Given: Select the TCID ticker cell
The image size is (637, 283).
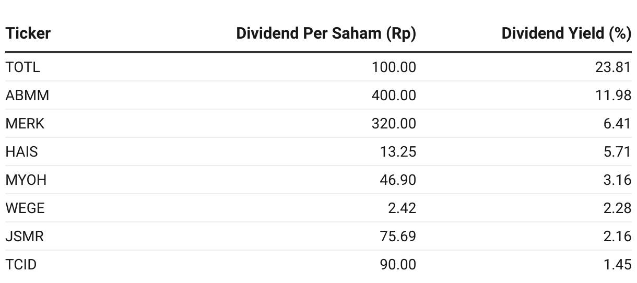Looking at the screenshot, I should [x=21, y=265].
